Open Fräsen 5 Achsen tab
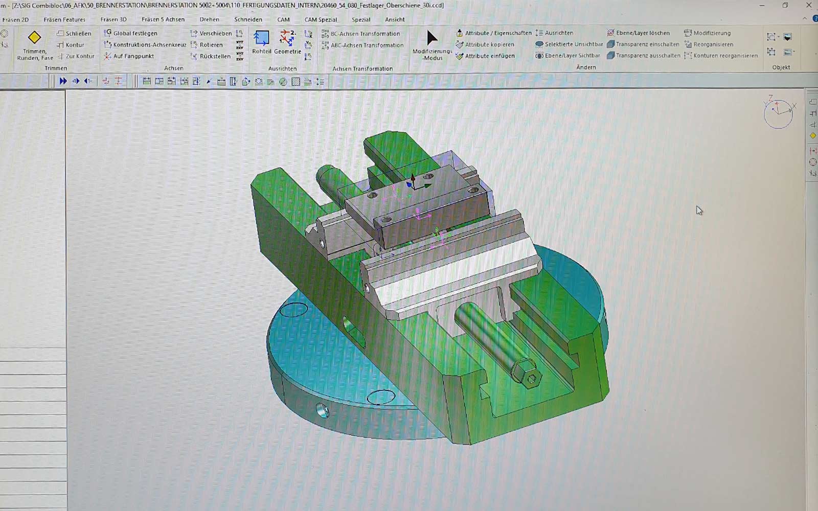Screen dimensions: 818x511 click(163, 19)
